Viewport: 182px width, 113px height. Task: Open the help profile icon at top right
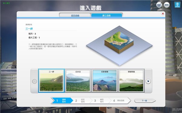click(177, 5)
